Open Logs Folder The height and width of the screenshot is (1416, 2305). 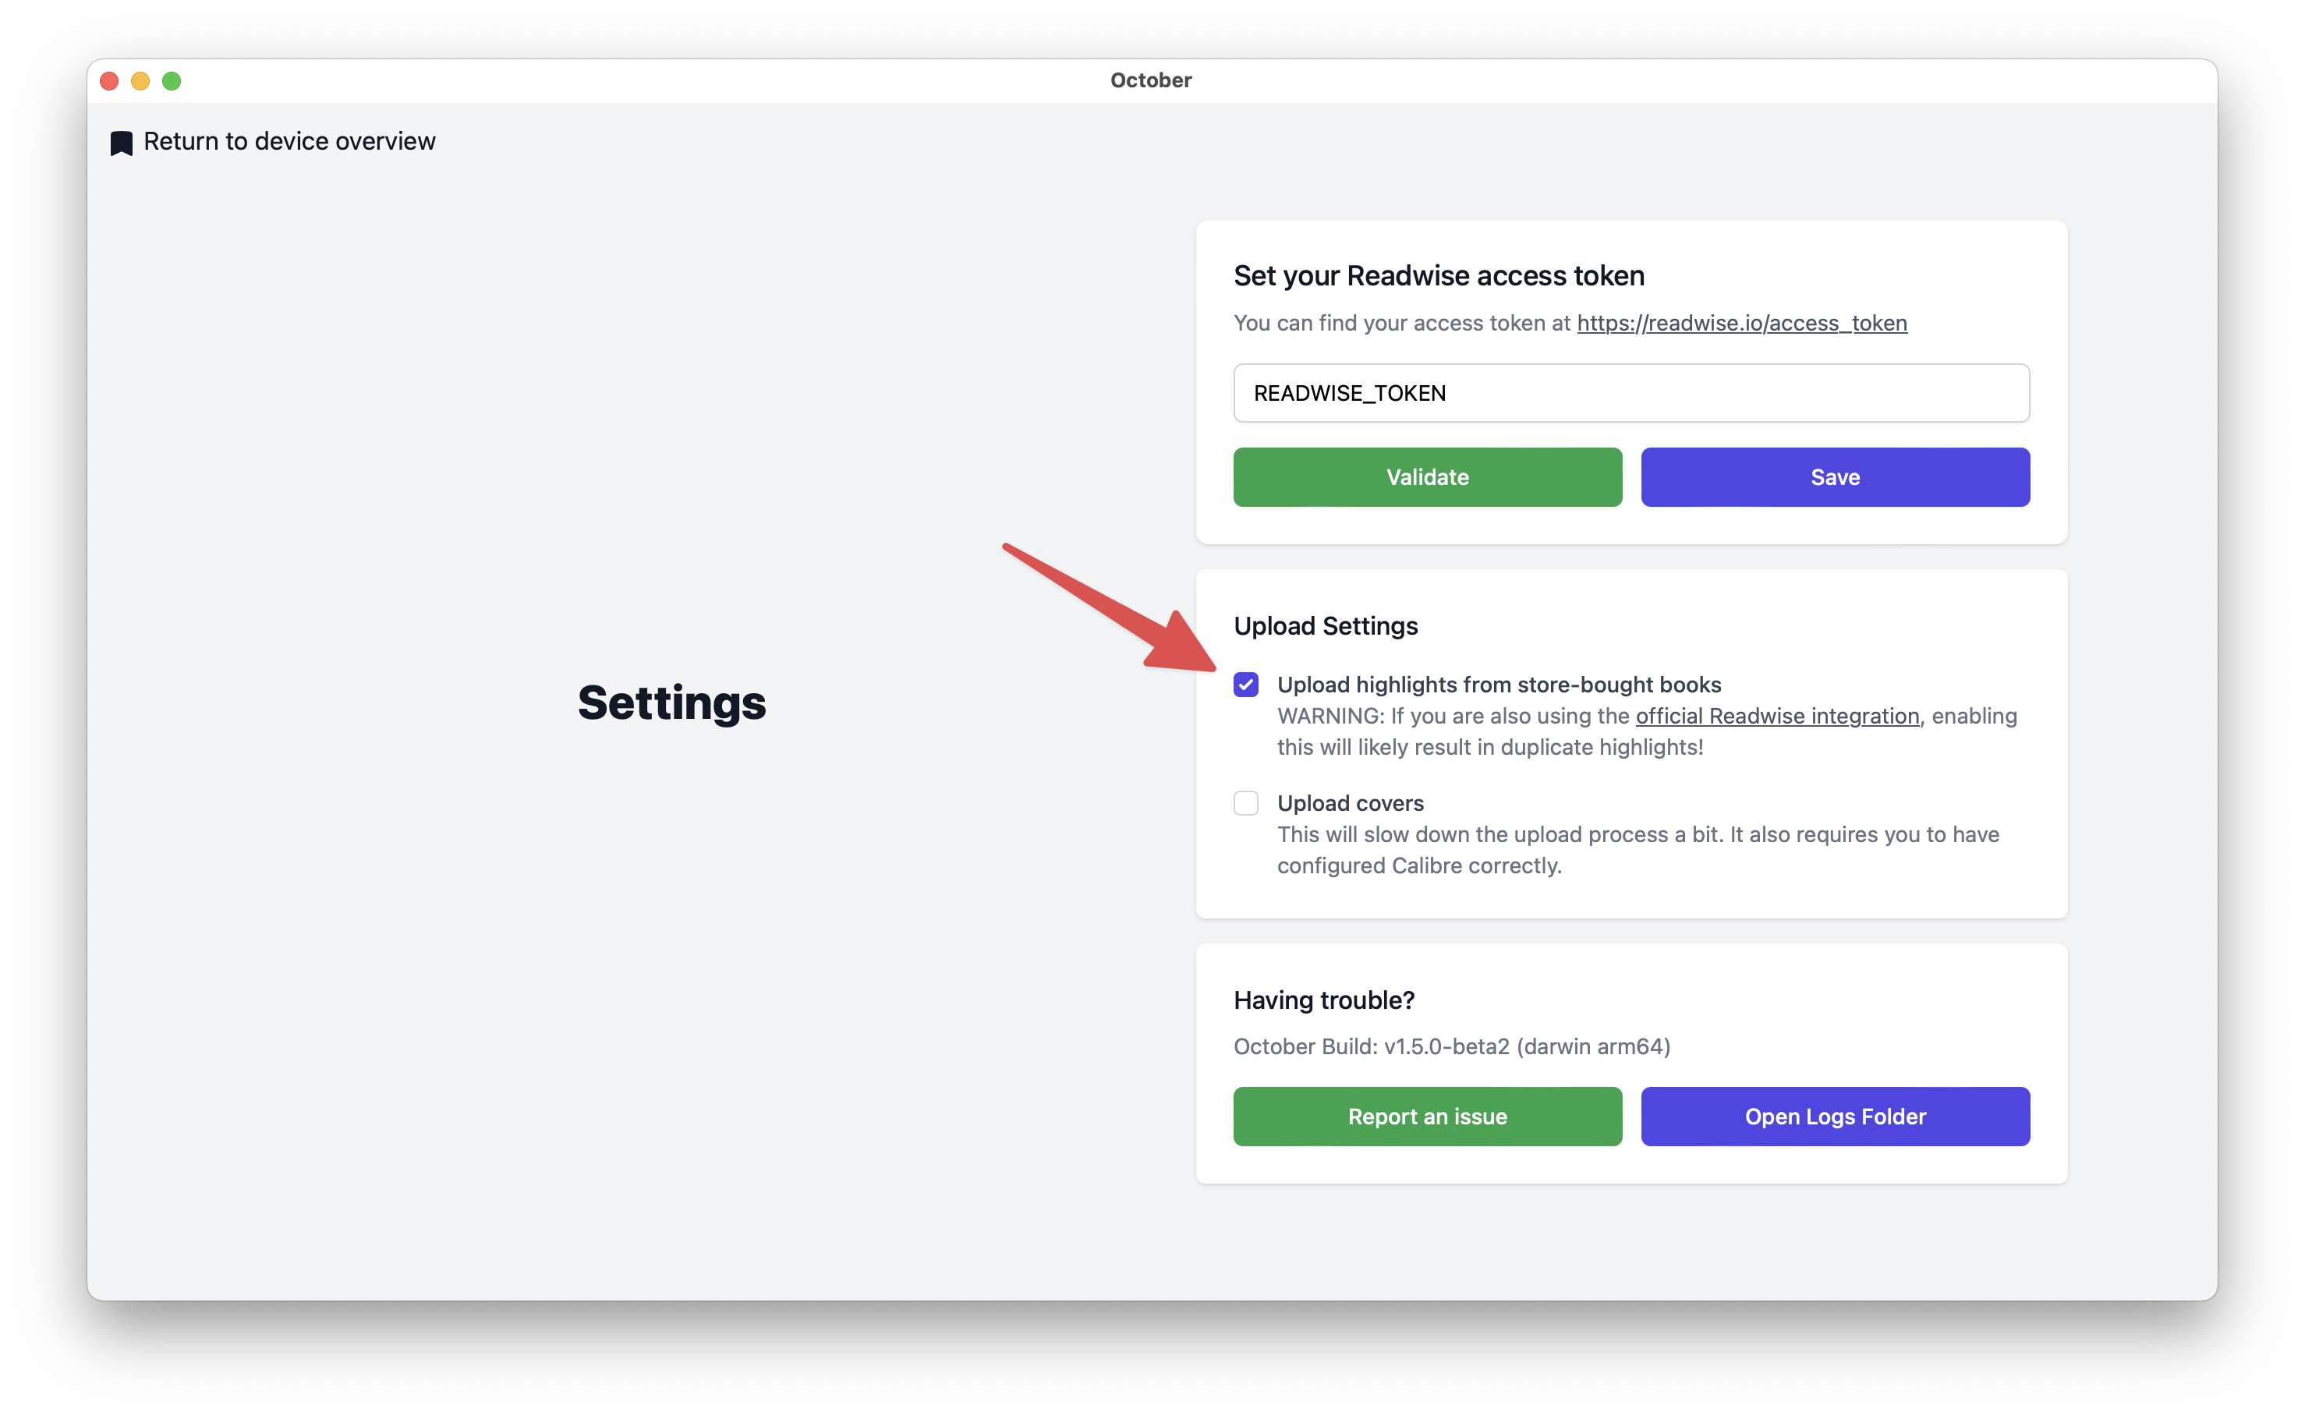[x=1834, y=1117]
